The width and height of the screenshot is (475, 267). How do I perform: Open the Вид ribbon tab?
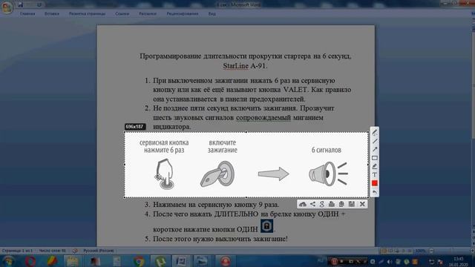[x=212, y=13]
